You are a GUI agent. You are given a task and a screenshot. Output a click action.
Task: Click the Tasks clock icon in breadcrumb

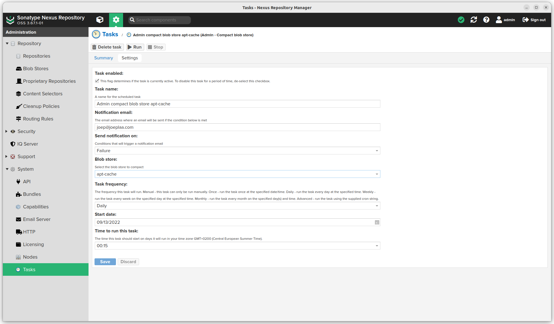coord(96,34)
